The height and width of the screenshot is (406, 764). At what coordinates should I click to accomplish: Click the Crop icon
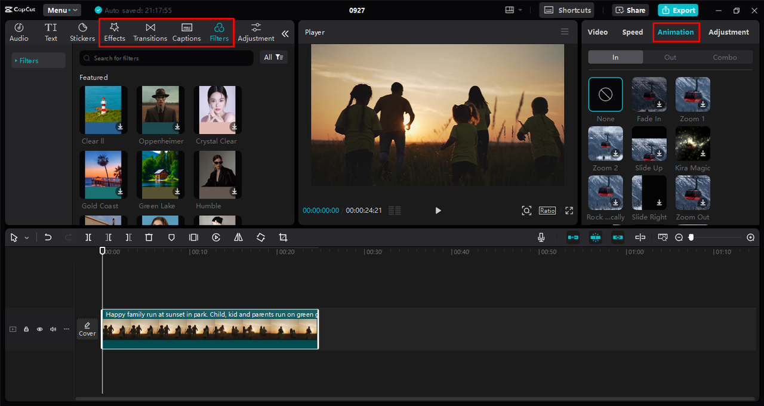pos(283,237)
